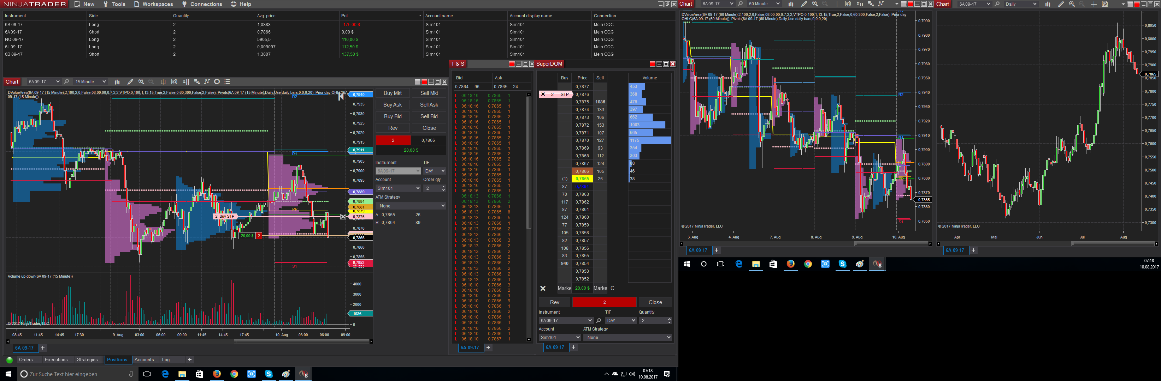Zoom in on the Daily chart
Image resolution: width=1161 pixels, height=381 pixels.
(1072, 4)
